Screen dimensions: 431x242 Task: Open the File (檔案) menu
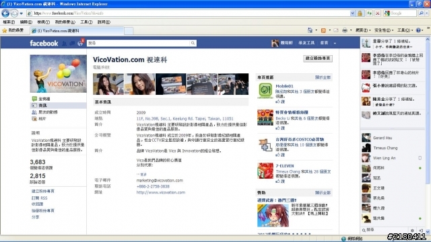coord(9,22)
